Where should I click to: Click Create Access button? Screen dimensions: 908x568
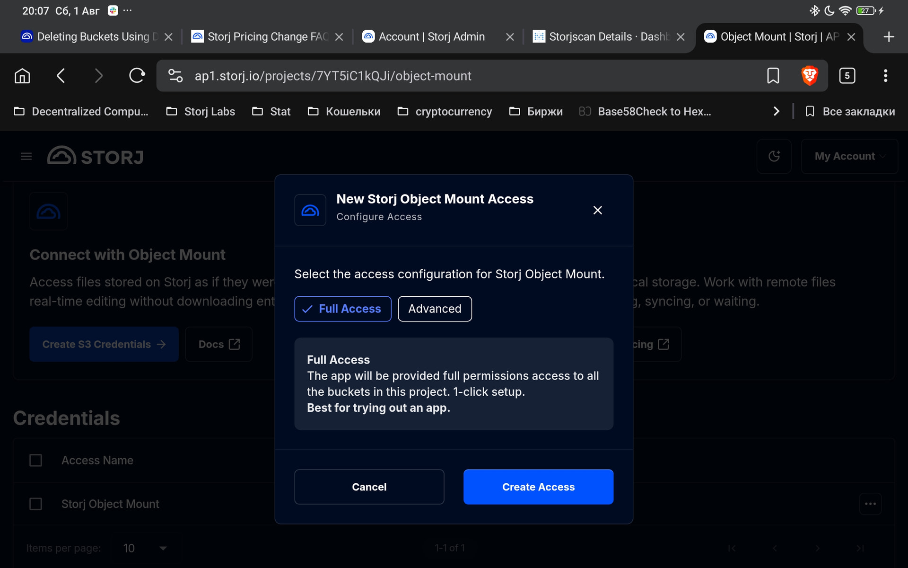pyautogui.click(x=539, y=487)
